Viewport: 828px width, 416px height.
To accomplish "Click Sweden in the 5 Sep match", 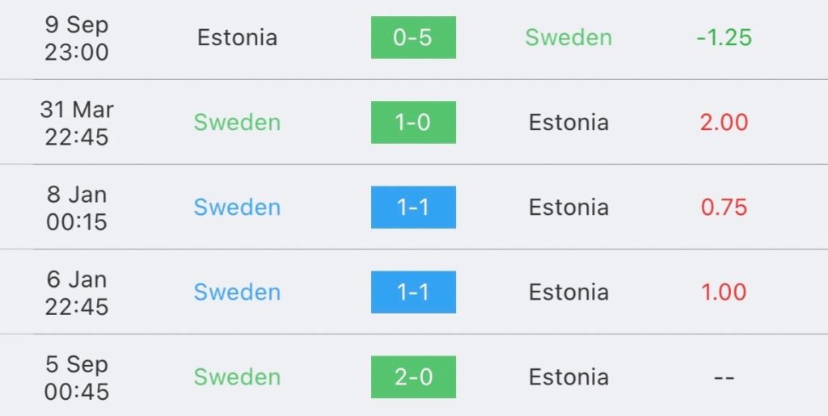I will 237,377.
